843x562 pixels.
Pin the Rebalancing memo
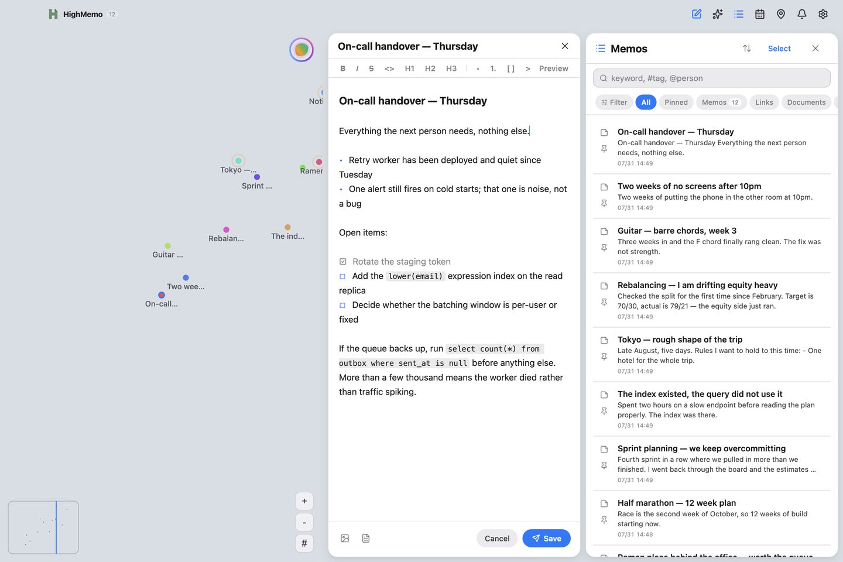(604, 302)
